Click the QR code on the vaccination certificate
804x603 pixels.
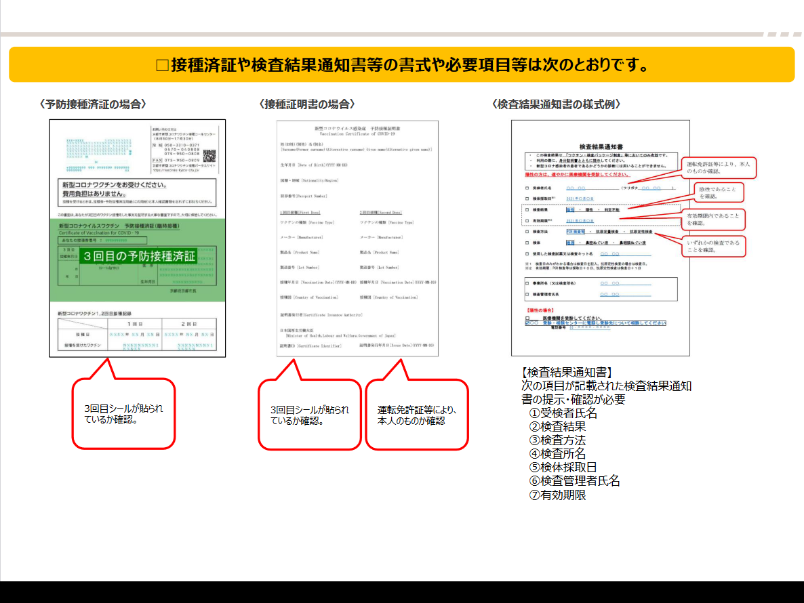(x=209, y=156)
